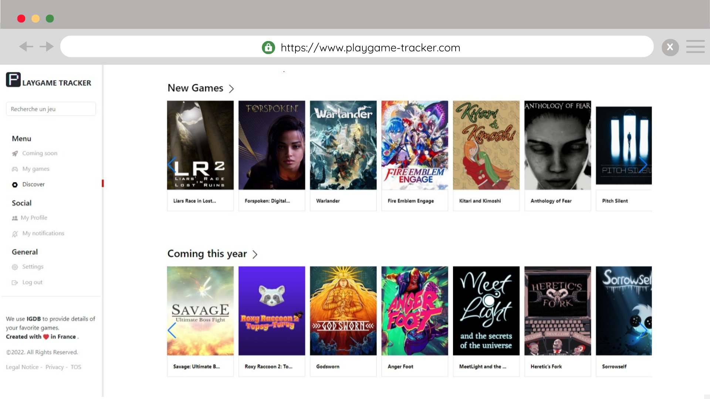Open the Coming soon rocket icon
The image size is (710, 399).
pyautogui.click(x=15, y=153)
